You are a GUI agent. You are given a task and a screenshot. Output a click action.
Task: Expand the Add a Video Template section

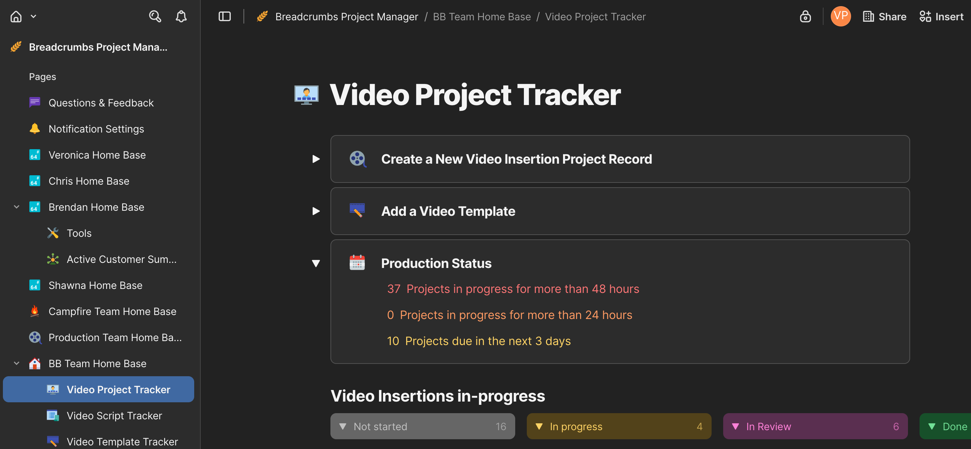316,211
